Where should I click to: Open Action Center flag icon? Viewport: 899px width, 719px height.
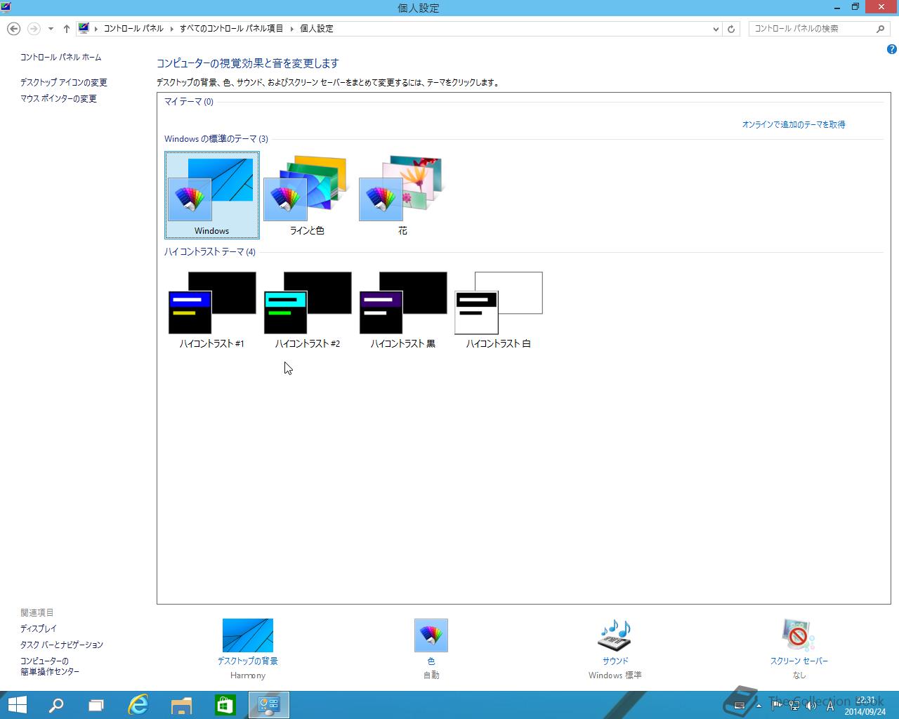coord(776,706)
